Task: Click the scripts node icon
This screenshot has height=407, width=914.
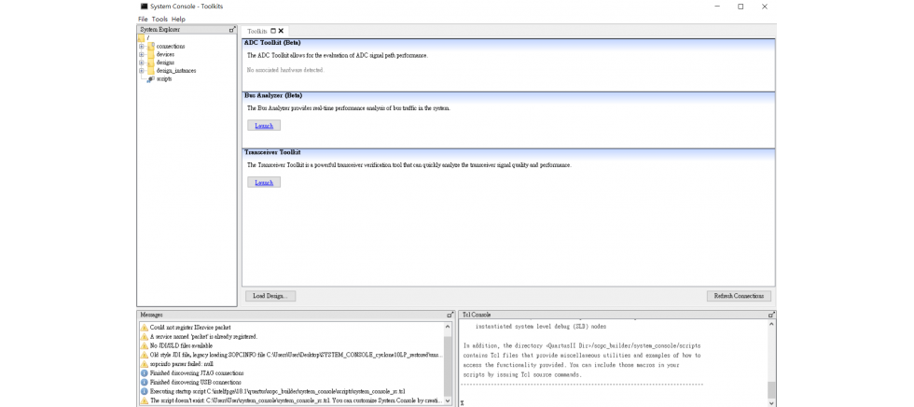Action: coord(151,79)
